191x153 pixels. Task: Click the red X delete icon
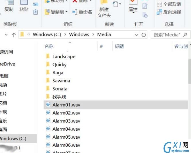coord(75,1)
